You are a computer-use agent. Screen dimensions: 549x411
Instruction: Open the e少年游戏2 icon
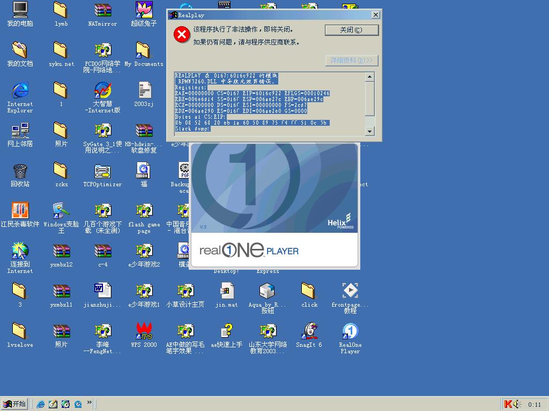click(x=144, y=250)
